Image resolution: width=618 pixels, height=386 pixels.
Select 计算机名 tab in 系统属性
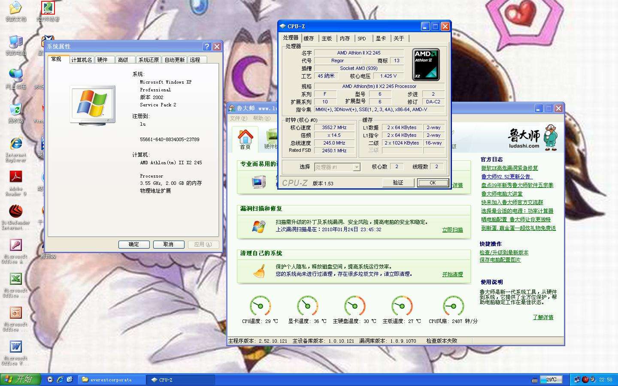pos(82,60)
